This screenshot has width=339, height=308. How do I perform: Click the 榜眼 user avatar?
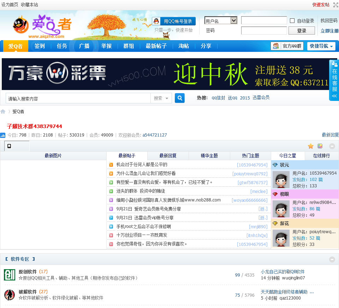click(x=281, y=209)
